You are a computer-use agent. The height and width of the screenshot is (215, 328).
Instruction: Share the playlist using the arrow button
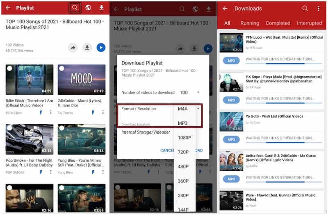[73, 48]
